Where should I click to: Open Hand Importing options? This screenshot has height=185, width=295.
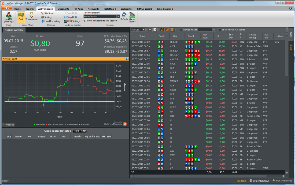point(51,21)
